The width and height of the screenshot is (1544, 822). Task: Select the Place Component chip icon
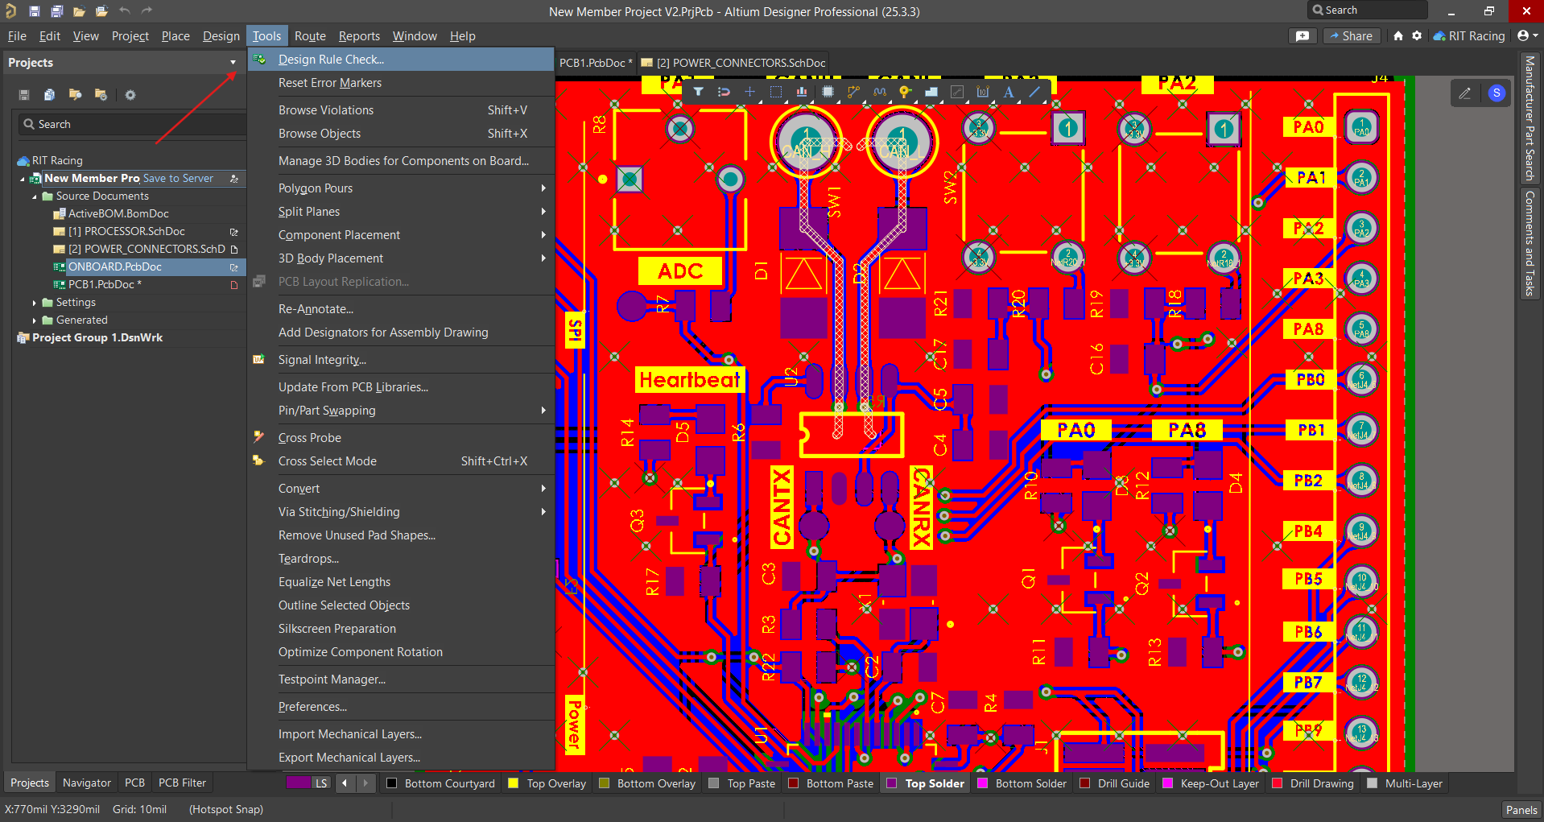[x=827, y=92]
